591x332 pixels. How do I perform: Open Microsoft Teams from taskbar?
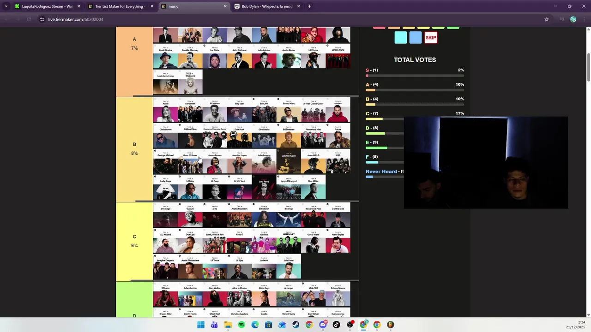coord(214,325)
